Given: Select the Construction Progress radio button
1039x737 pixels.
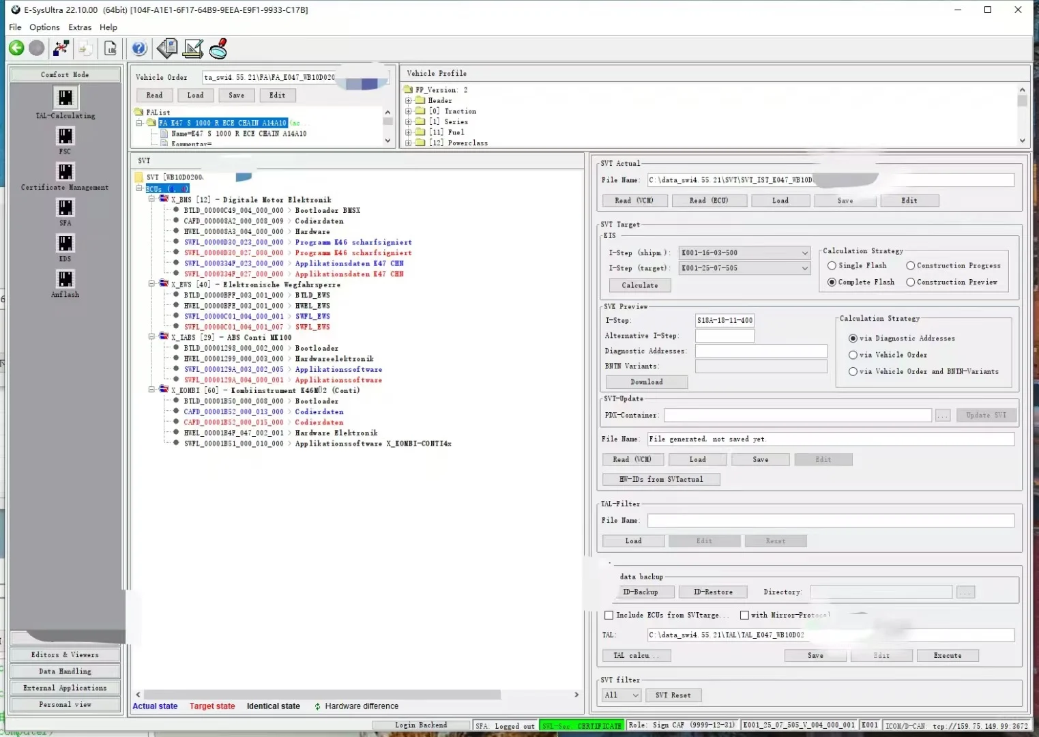Looking at the screenshot, I should (910, 265).
